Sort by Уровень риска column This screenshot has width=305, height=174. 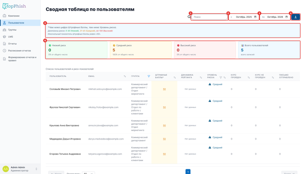coord(225,77)
